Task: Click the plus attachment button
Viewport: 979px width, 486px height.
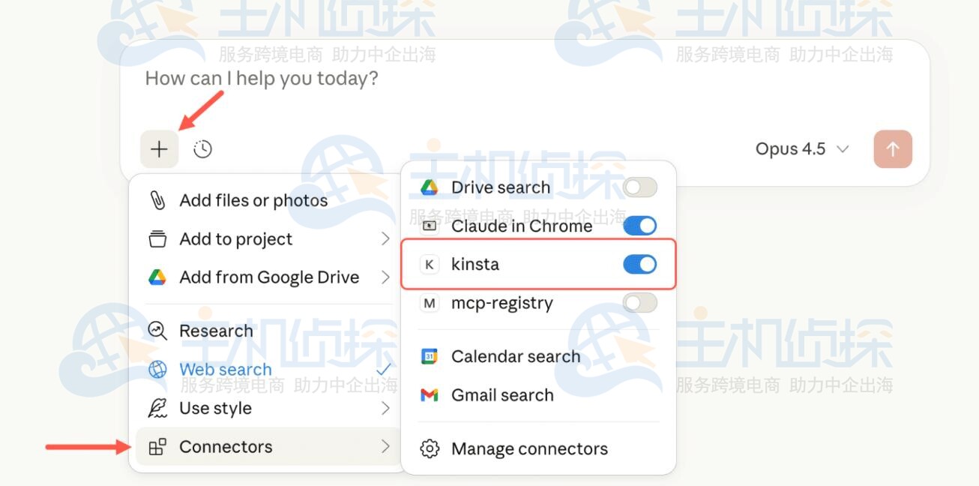Action: coord(159,149)
